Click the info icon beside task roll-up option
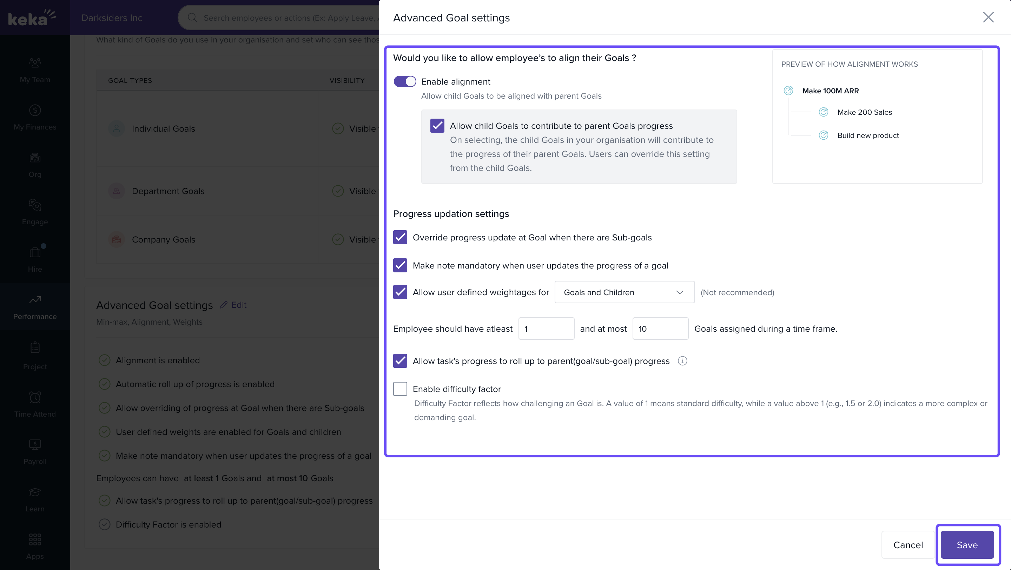Screen dimensions: 1011x570 coord(682,361)
